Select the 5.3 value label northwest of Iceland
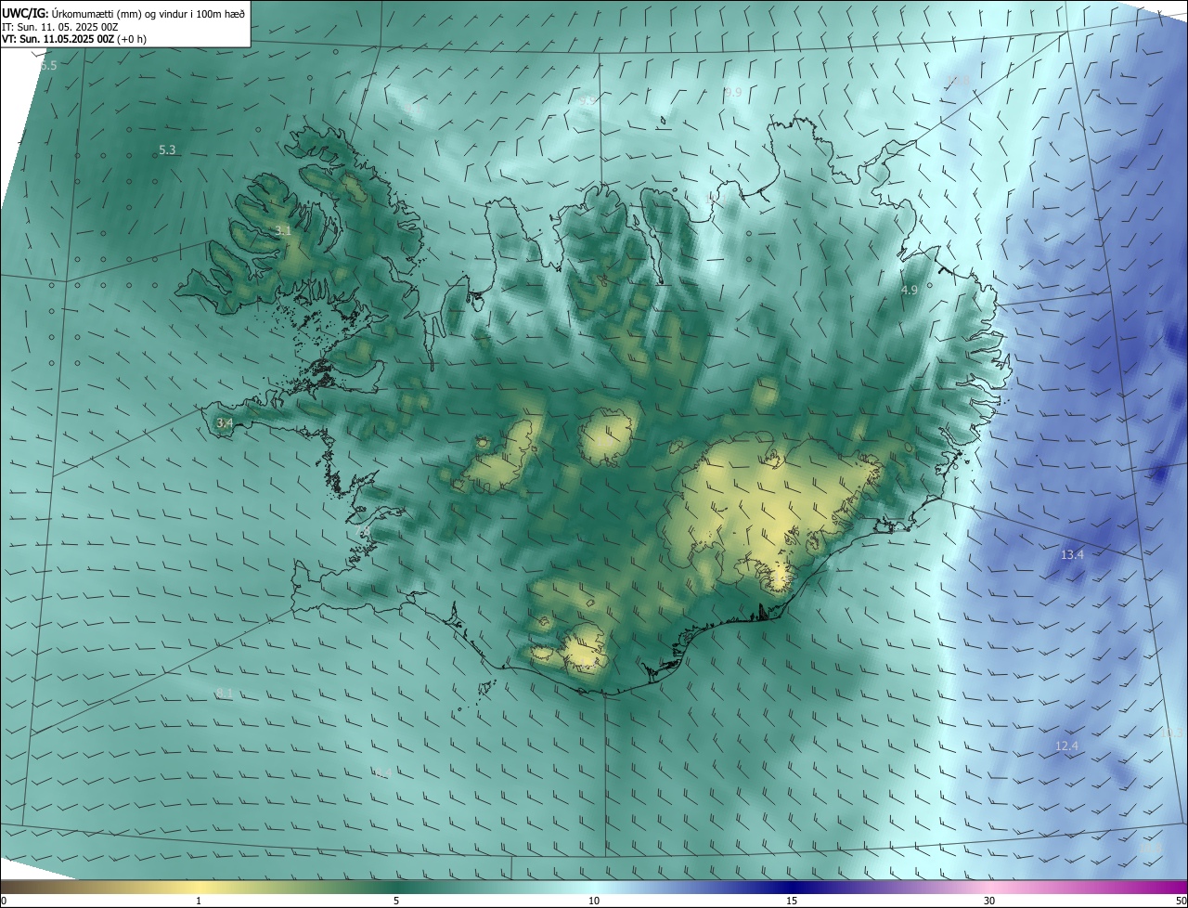1188x908 pixels. click(x=167, y=149)
